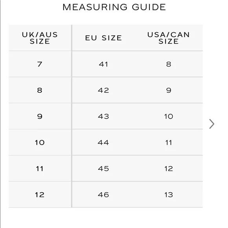The height and width of the screenshot is (228, 228).
Task: Click EU size 42 cell
Action: tap(103, 90)
